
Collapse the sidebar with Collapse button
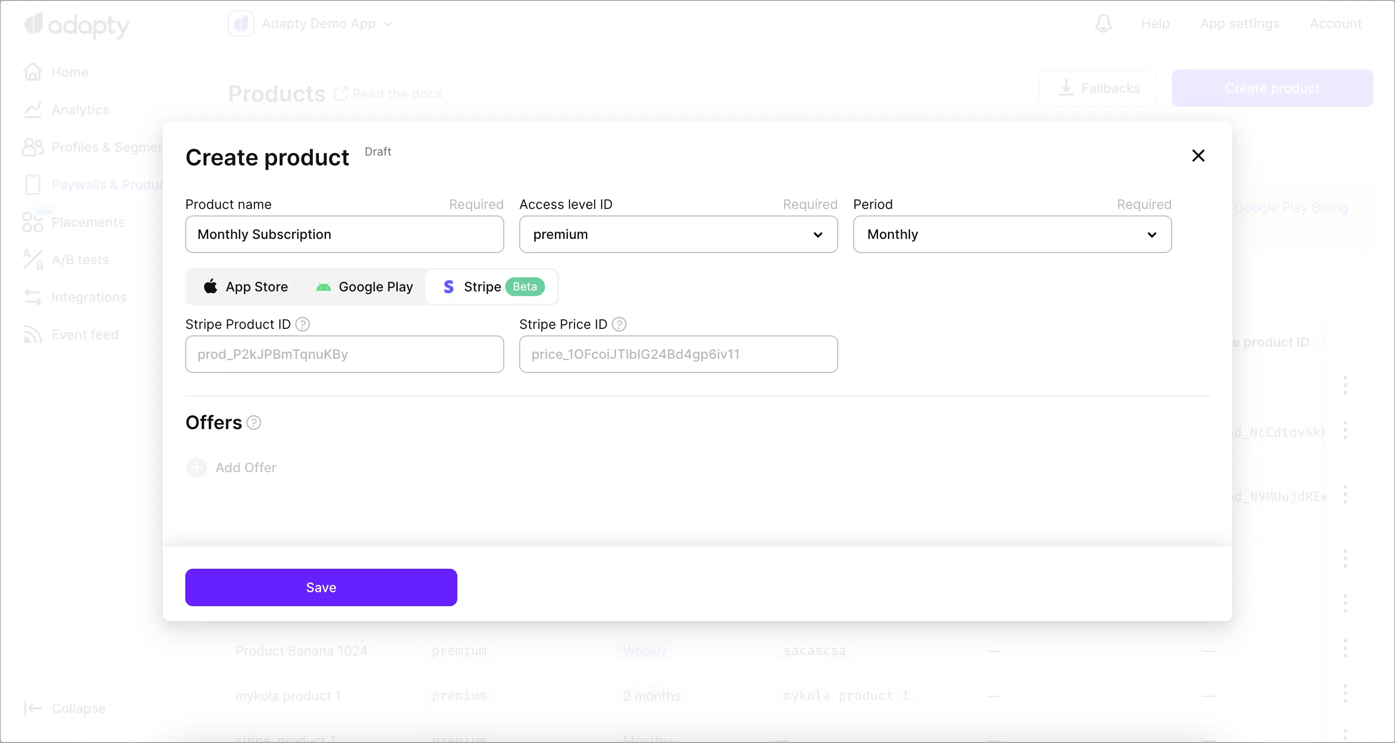click(65, 708)
